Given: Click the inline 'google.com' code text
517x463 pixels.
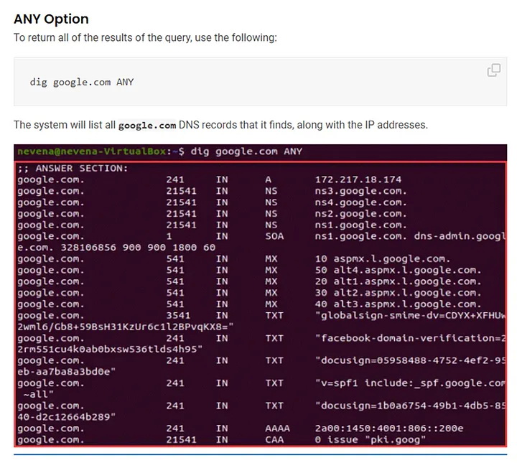Looking at the screenshot, I should pyautogui.click(x=147, y=126).
